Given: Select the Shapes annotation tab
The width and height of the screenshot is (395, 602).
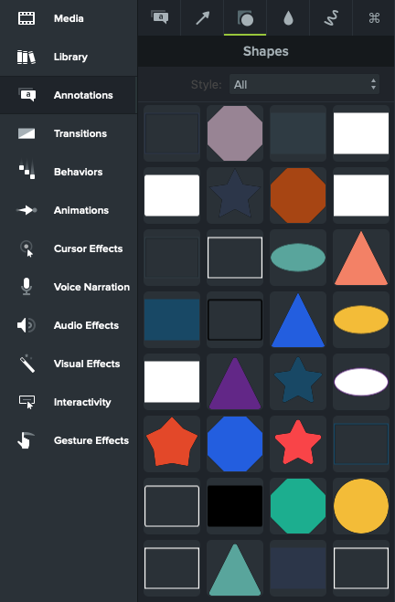Looking at the screenshot, I should click(x=245, y=17).
